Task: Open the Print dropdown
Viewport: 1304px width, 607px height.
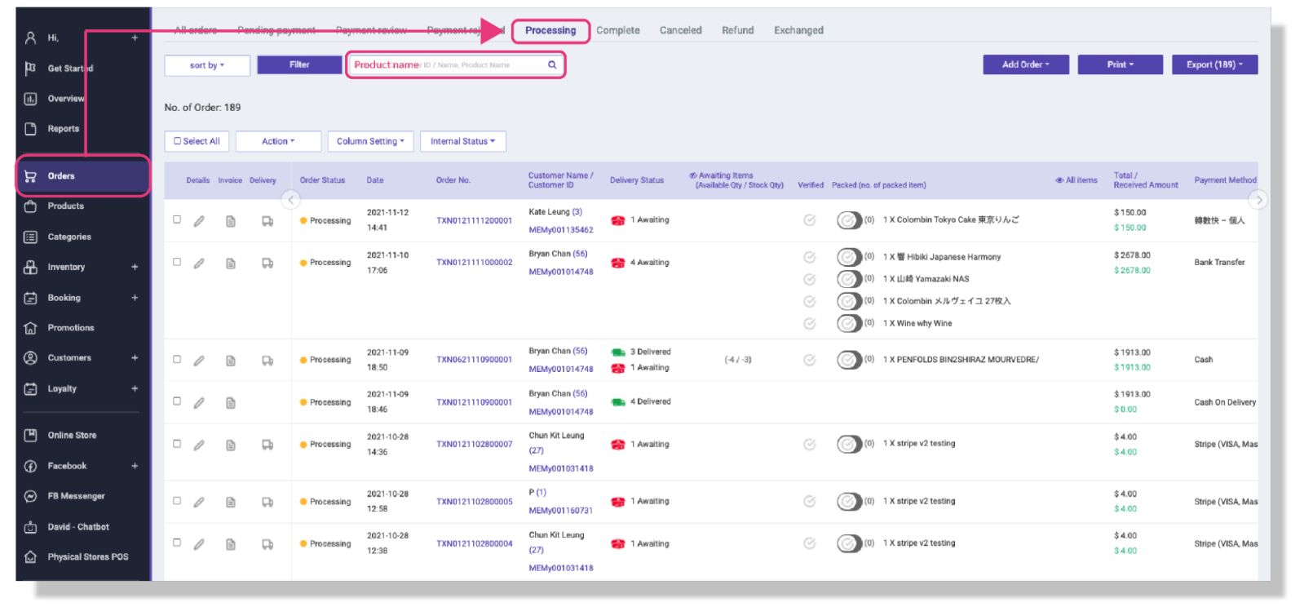Action: (1121, 64)
